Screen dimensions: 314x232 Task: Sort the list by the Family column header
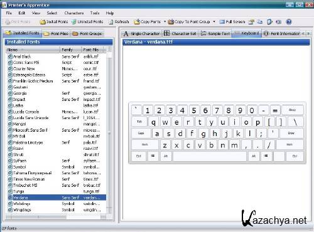coord(71,50)
